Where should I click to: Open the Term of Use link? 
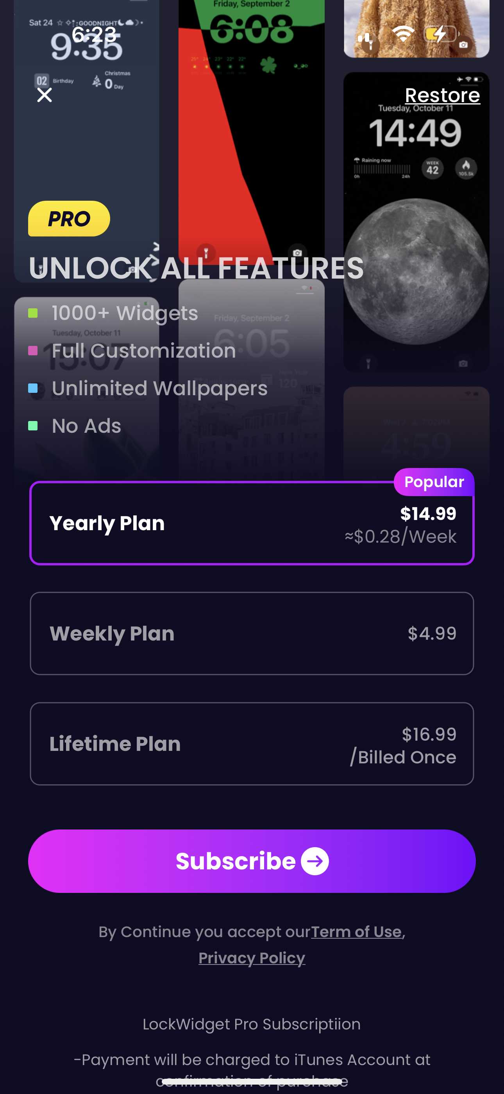click(x=356, y=932)
